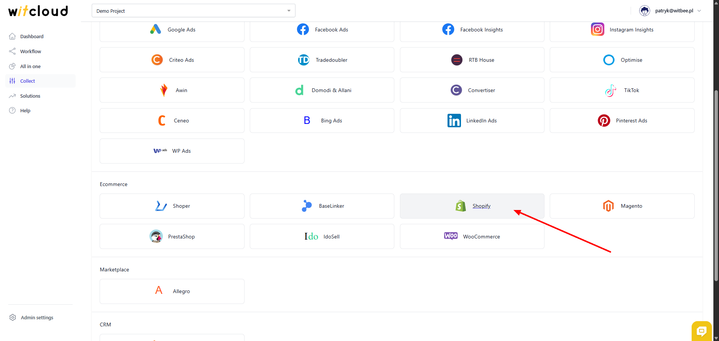
Task: Click the WP Ads logo icon
Action: tap(160, 151)
